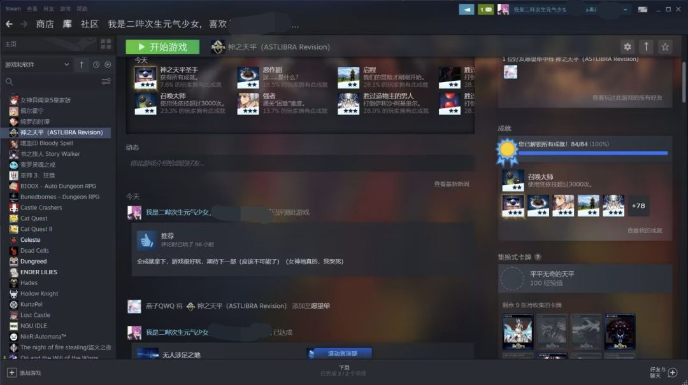The width and height of the screenshot is (688, 385).
Task: Click 查看我的成就 link
Action: tap(645, 230)
